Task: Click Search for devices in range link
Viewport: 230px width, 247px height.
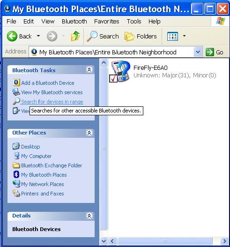Action: click(x=52, y=102)
